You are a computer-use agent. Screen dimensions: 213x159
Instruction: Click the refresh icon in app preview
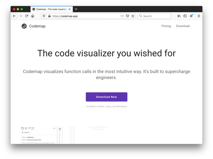26,128
